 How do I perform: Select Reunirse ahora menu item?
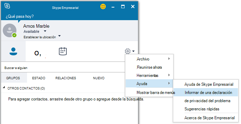[149, 67]
